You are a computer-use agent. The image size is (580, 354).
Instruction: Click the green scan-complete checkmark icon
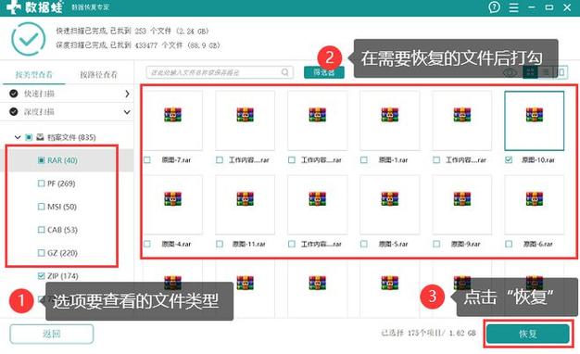[x=29, y=39]
